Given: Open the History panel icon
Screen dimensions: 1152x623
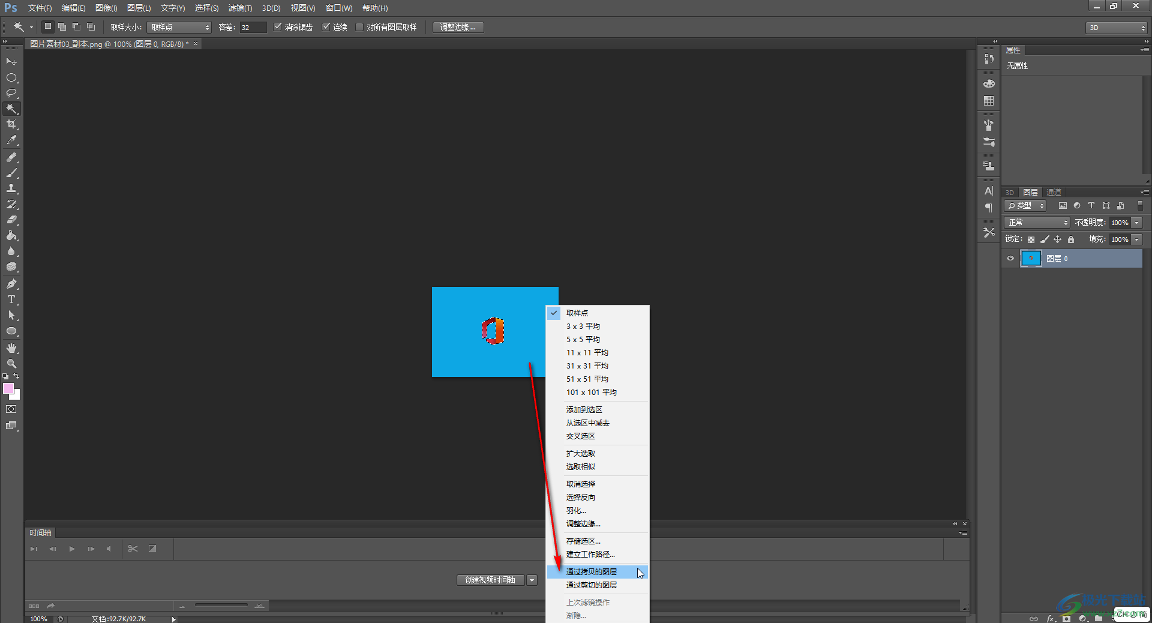Looking at the screenshot, I should (989, 59).
